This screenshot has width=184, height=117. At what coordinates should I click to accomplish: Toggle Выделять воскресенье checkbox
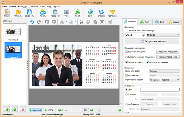tap(148, 62)
